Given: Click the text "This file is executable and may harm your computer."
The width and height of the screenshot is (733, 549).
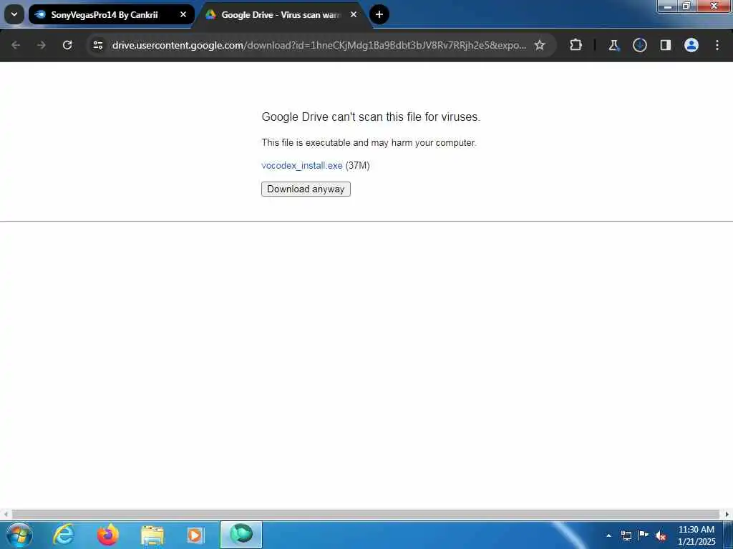Looking at the screenshot, I should click(x=369, y=142).
